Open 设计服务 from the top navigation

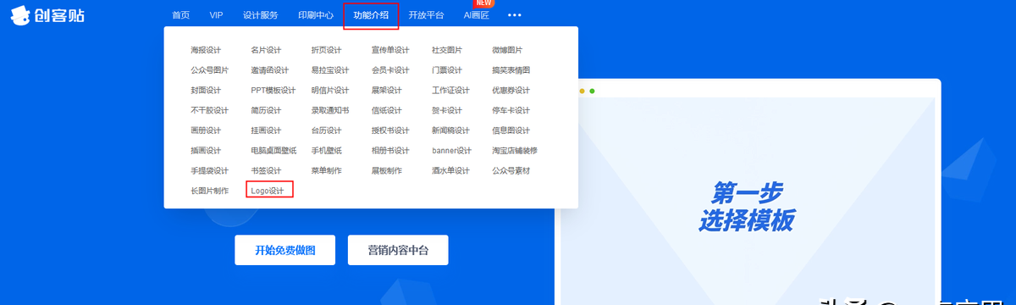[x=261, y=15]
